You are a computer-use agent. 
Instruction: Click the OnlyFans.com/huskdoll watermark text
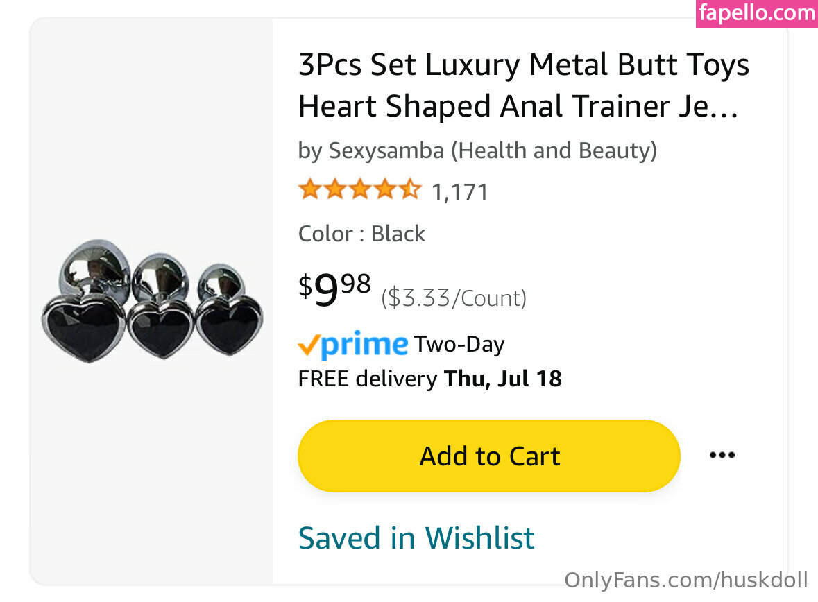point(685,580)
